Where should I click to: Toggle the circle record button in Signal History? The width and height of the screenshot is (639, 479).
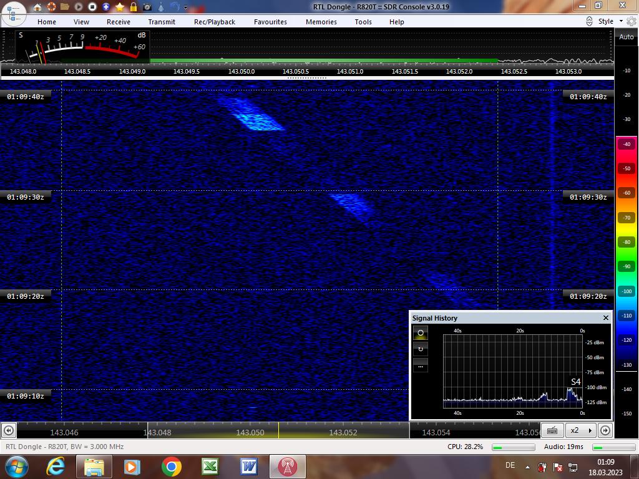click(x=421, y=333)
